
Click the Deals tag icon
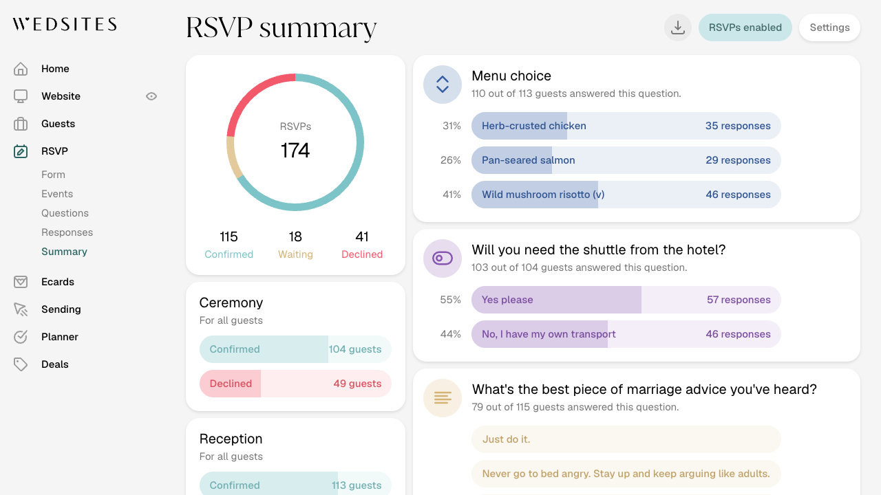click(21, 364)
